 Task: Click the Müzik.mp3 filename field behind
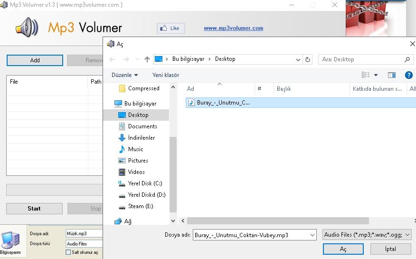coord(84,233)
